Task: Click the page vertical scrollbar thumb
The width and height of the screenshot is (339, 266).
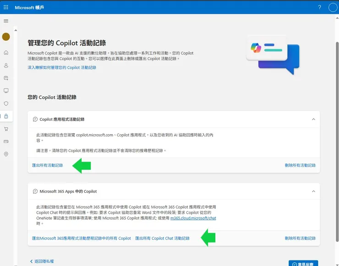Action: pyautogui.click(x=337, y=141)
